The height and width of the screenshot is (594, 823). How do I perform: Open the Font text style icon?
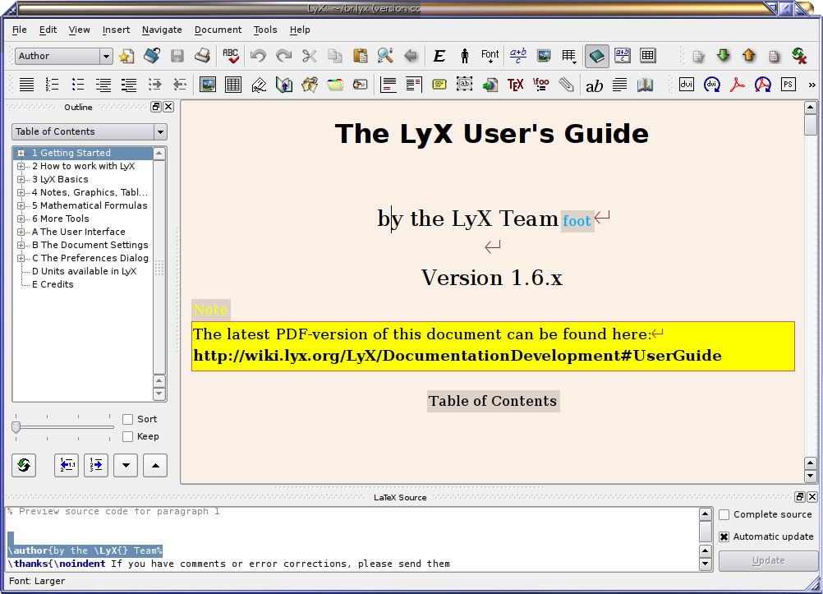[490, 56]
